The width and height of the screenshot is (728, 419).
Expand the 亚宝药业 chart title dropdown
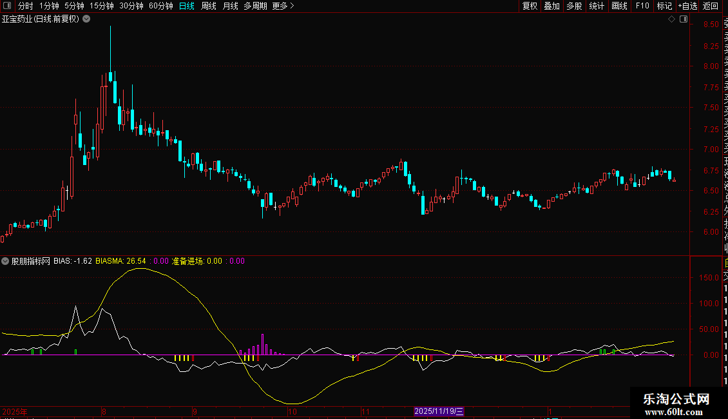click(86, 19)
